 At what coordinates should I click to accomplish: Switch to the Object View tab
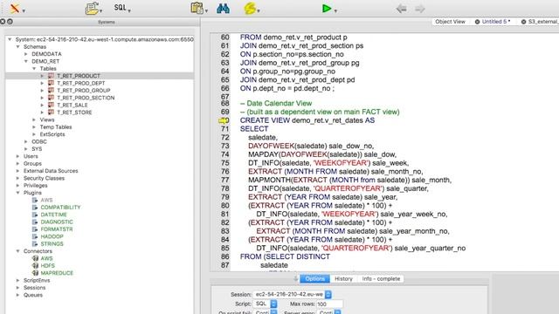(x=450, y=22)
